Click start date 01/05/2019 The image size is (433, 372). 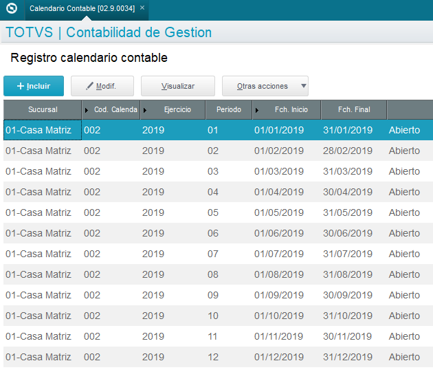279,212
